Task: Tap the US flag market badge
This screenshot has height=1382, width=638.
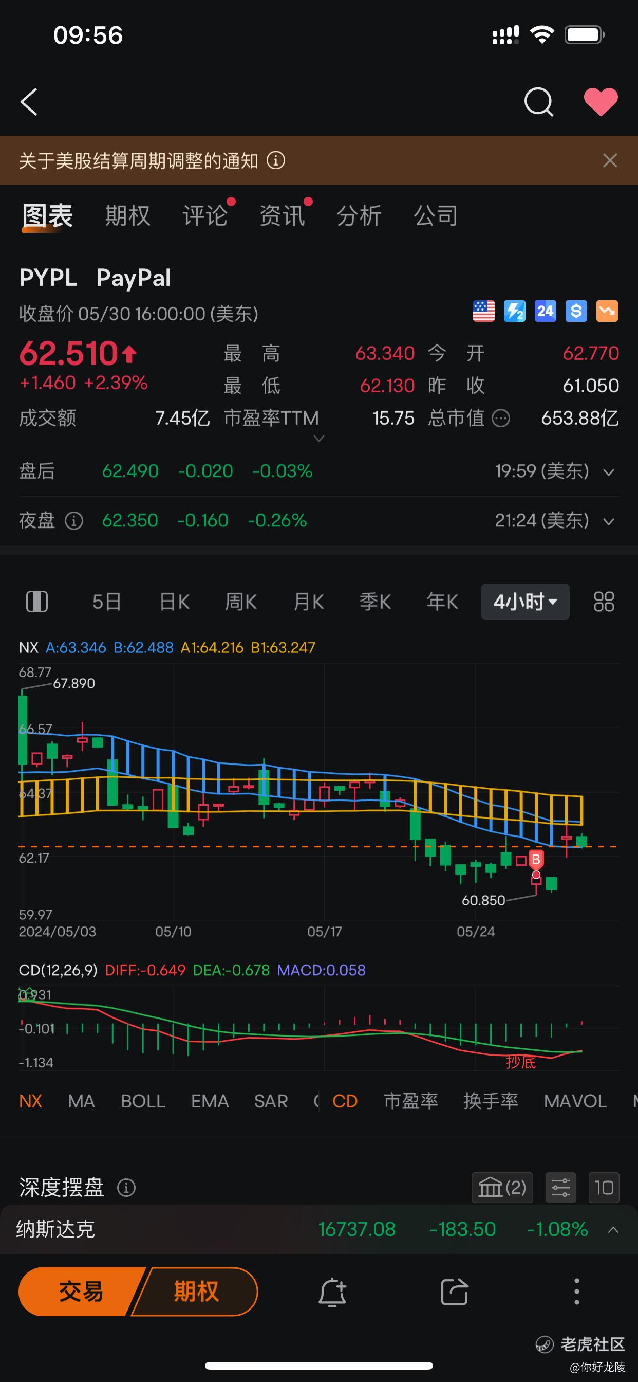Action: [483, 311]
